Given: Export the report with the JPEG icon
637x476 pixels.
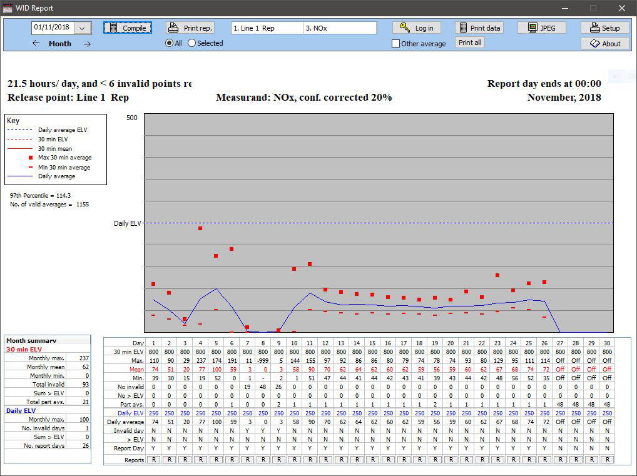Looking at the screenshot, I should click(x=533, y=28).
